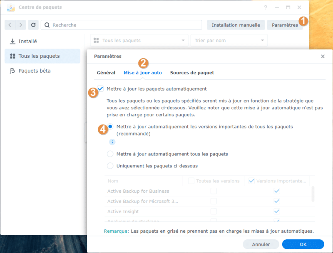Switch to the Général tab
Screen dimensions: 333x253
[106, 72]
